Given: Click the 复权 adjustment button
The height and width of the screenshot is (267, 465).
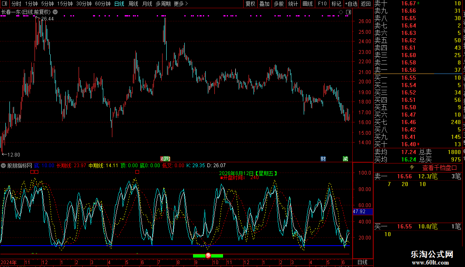Looking at the screenshot, I should [x=250, y=4].
